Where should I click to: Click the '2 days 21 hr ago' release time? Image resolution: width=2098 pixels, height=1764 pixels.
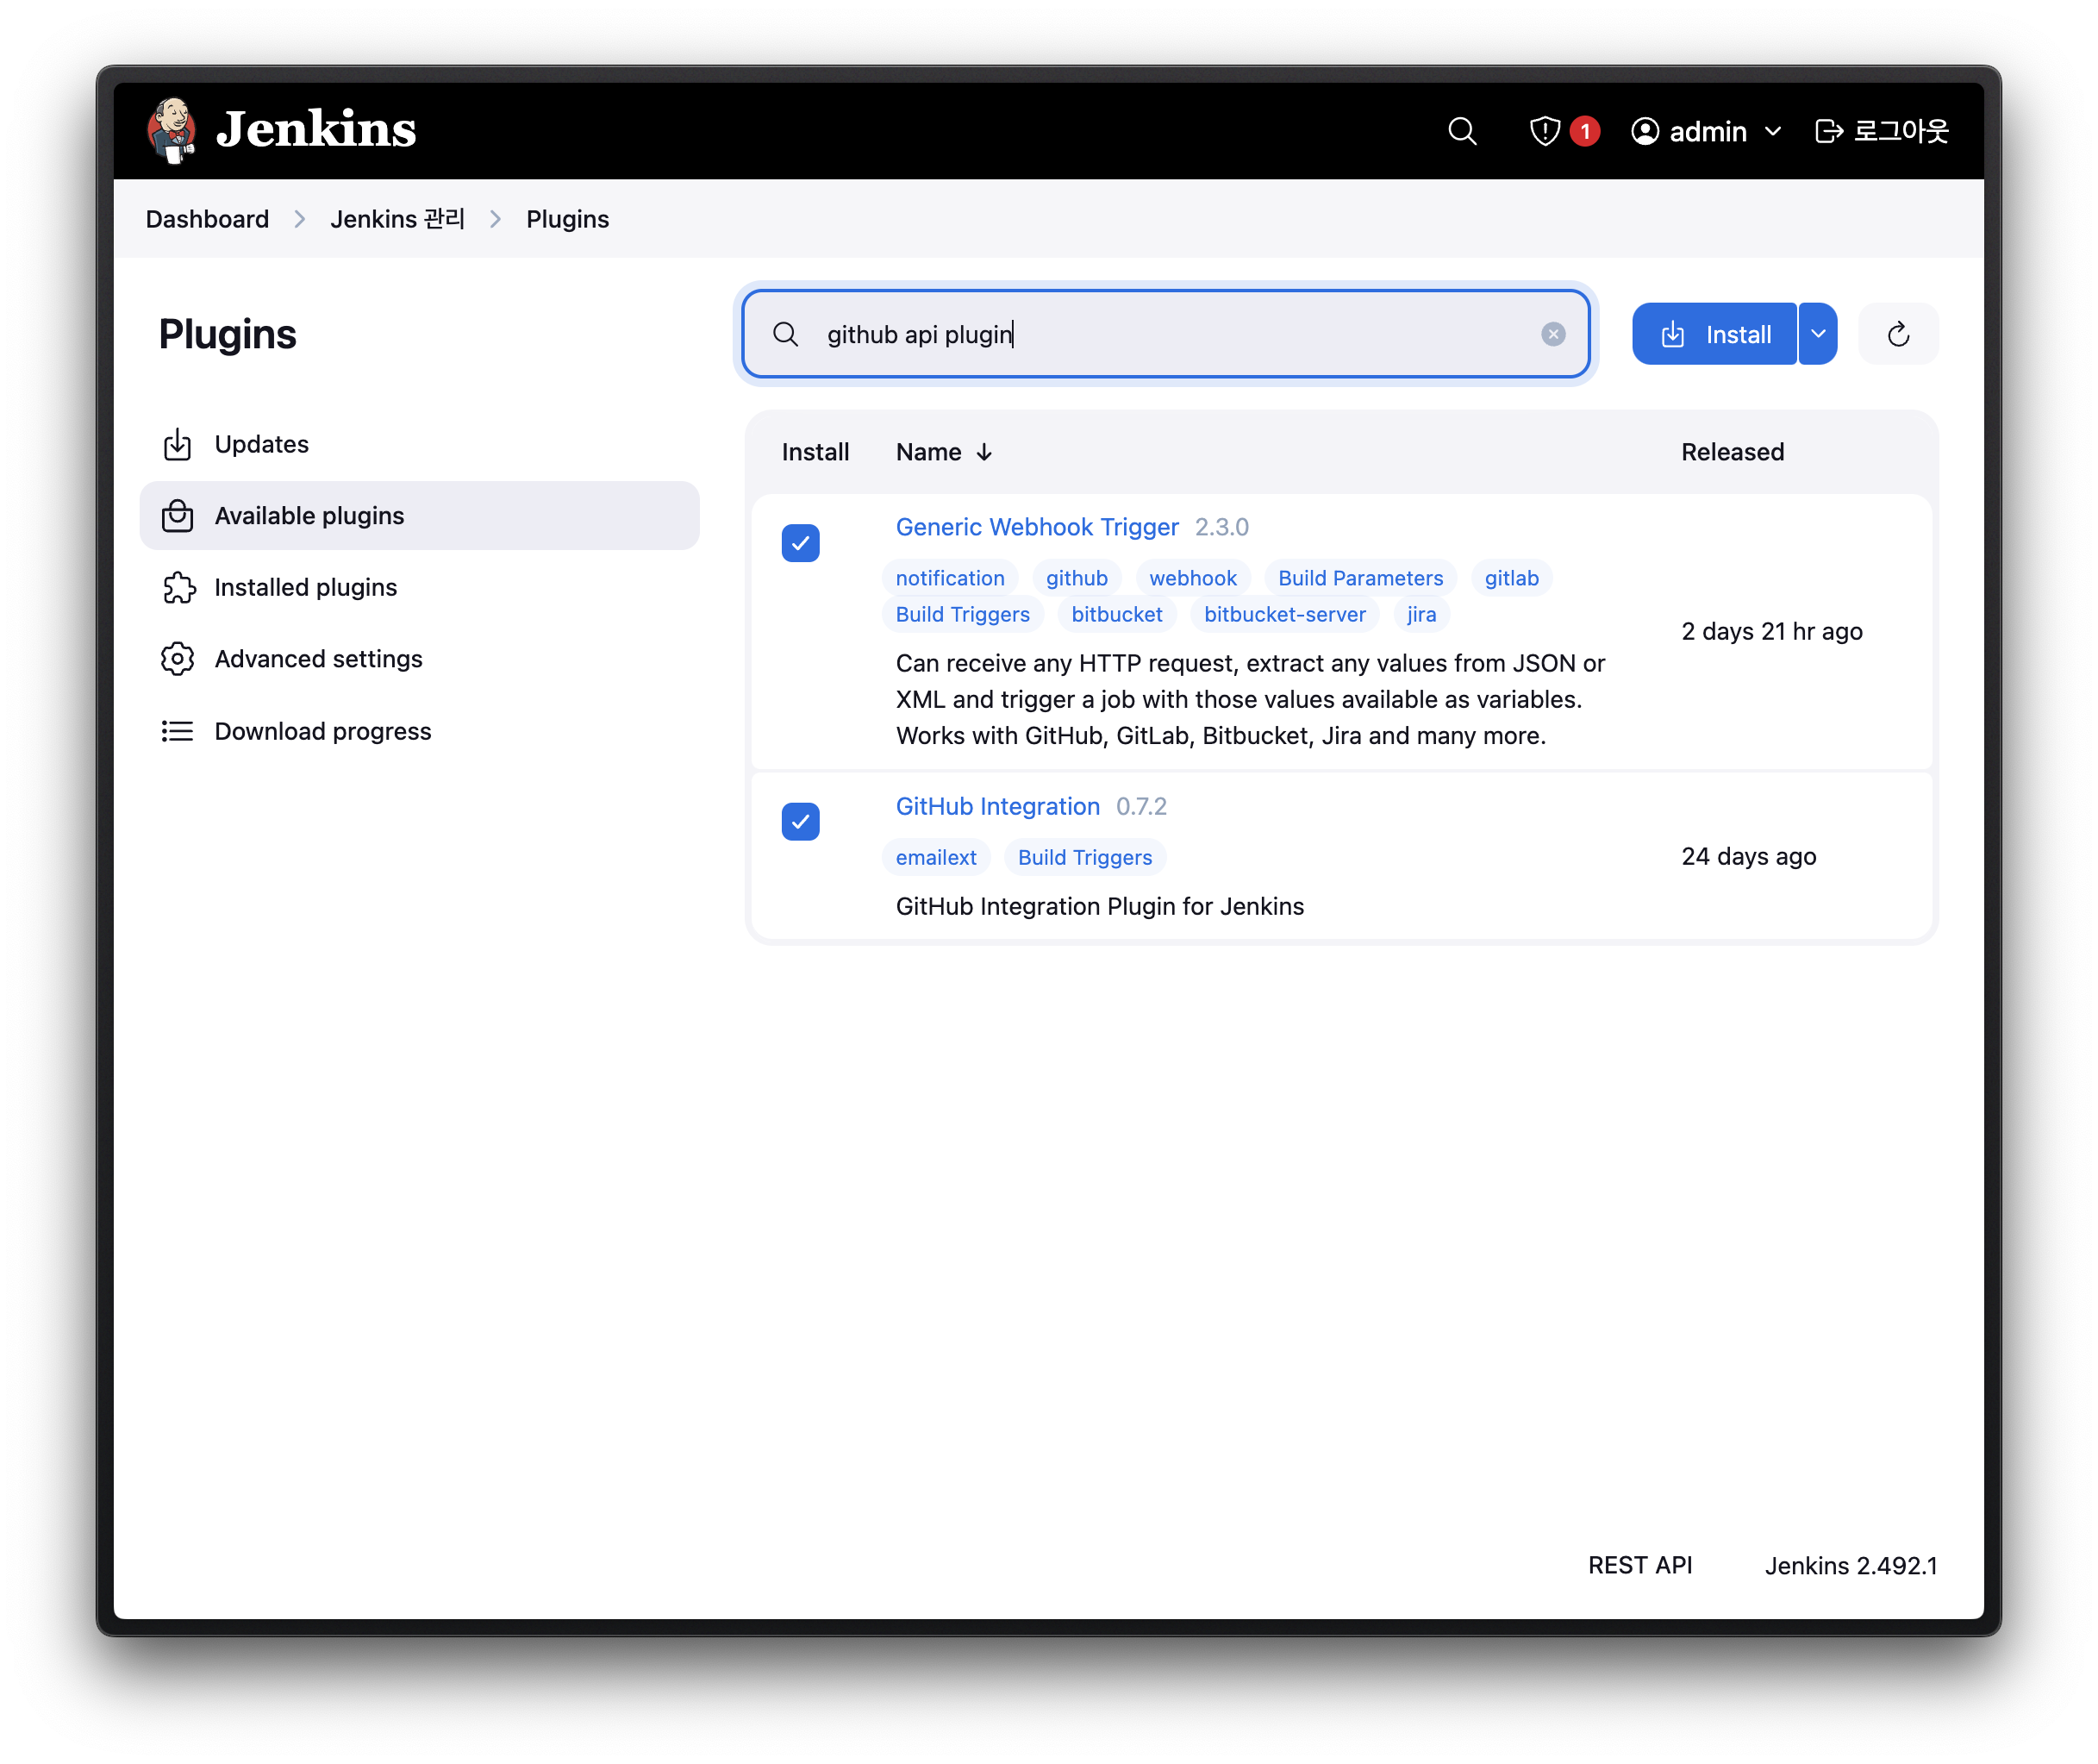(x=1771, y=631)
